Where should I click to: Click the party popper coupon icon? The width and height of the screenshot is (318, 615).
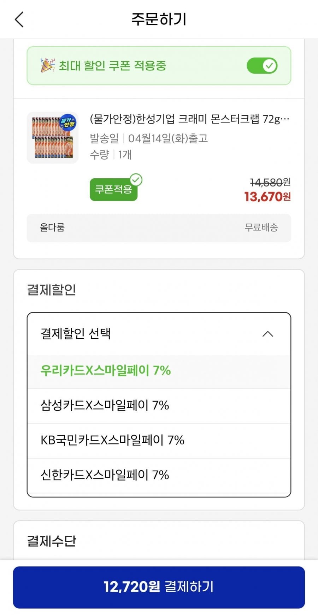click(x=47, y=65)
